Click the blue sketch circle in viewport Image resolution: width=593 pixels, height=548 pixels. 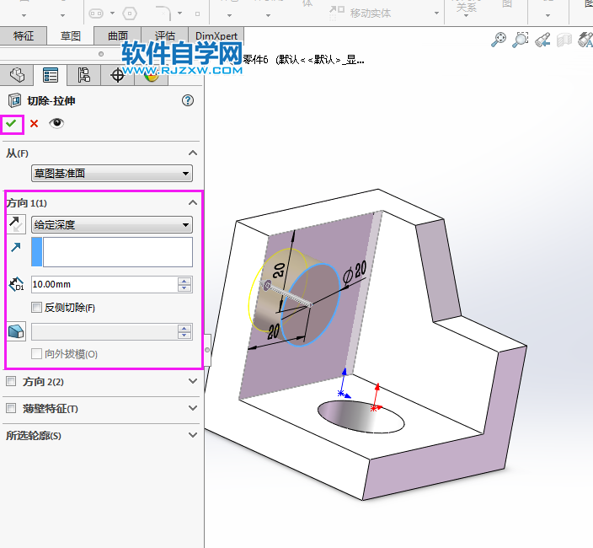310,305
